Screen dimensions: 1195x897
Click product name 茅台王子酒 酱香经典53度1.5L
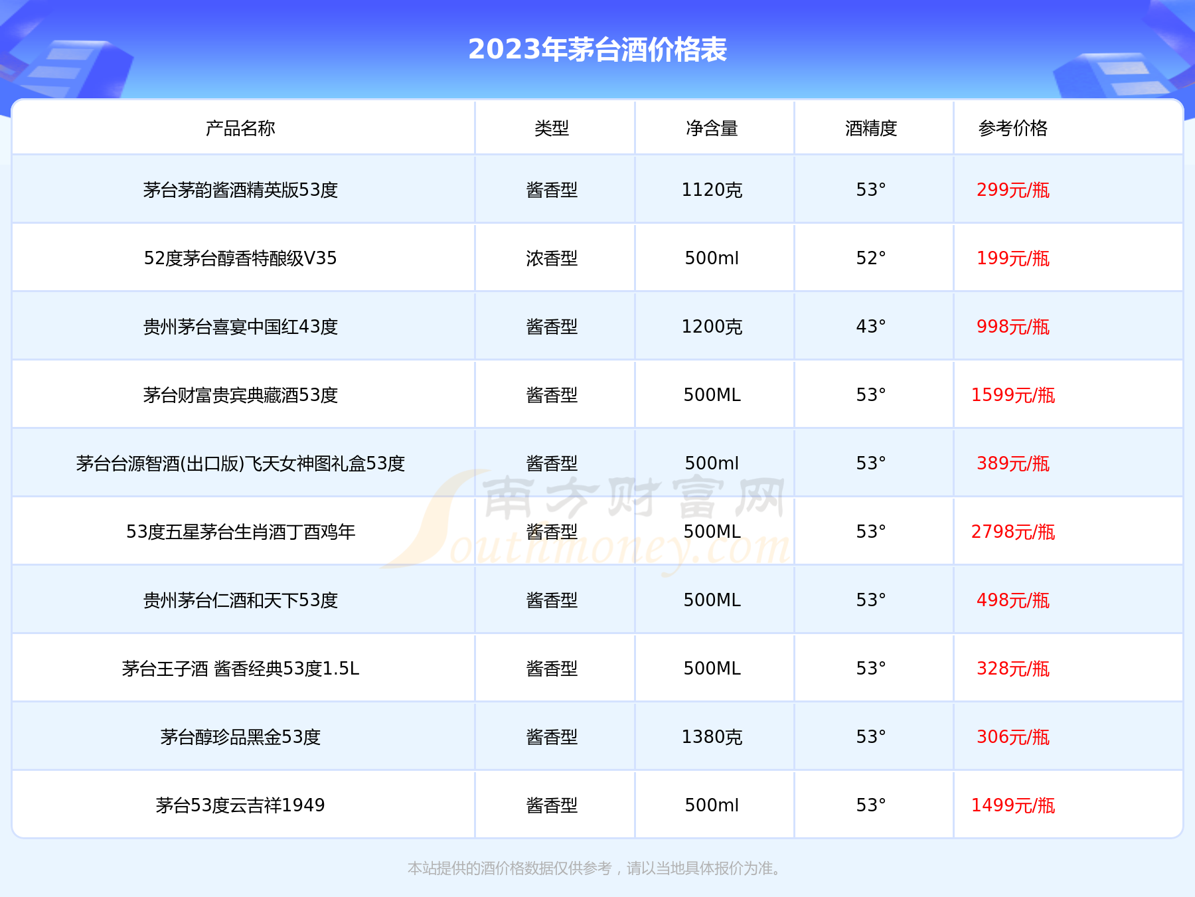coord(241,669)
